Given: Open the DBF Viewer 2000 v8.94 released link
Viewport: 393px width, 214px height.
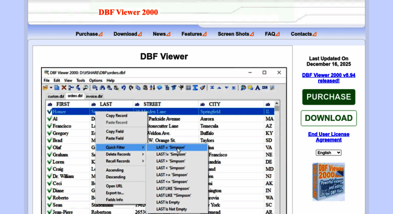Looking at the screenshot, I should (x=329, y=78).
